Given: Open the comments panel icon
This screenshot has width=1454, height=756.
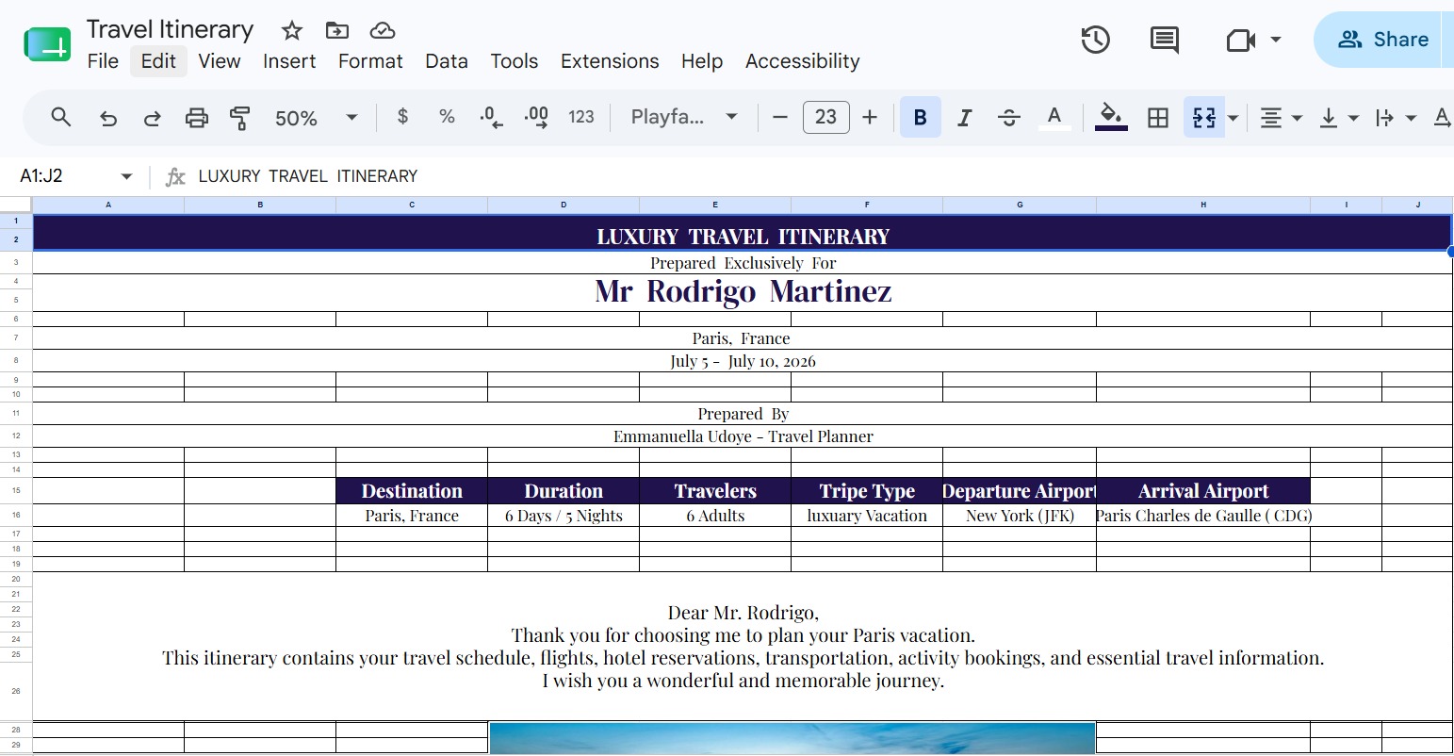Looking at the screenshot, I should click(1165, 40).
